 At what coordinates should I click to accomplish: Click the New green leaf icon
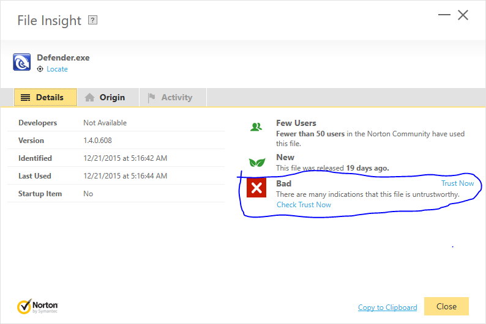tap(256, 162)
